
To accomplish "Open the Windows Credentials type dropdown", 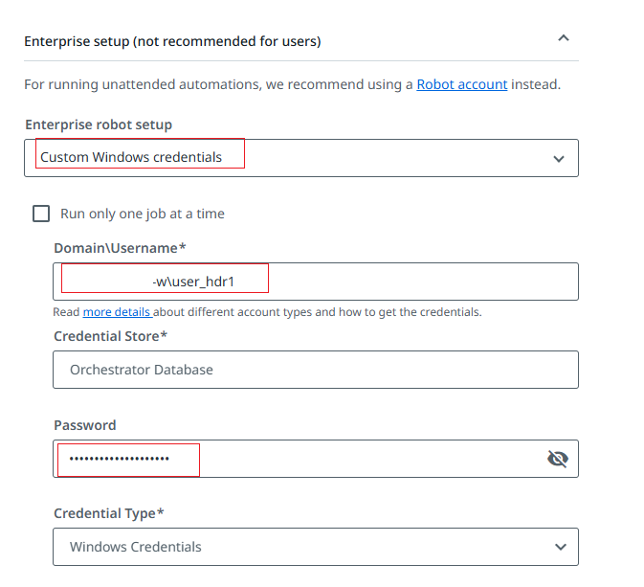I will pyautogui.click(x=287, y=547).
